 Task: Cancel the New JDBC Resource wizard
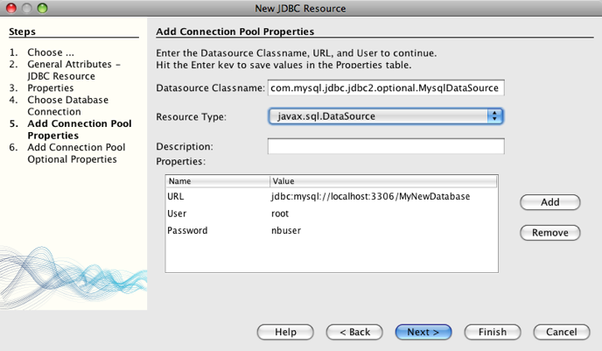pos(561,332)
